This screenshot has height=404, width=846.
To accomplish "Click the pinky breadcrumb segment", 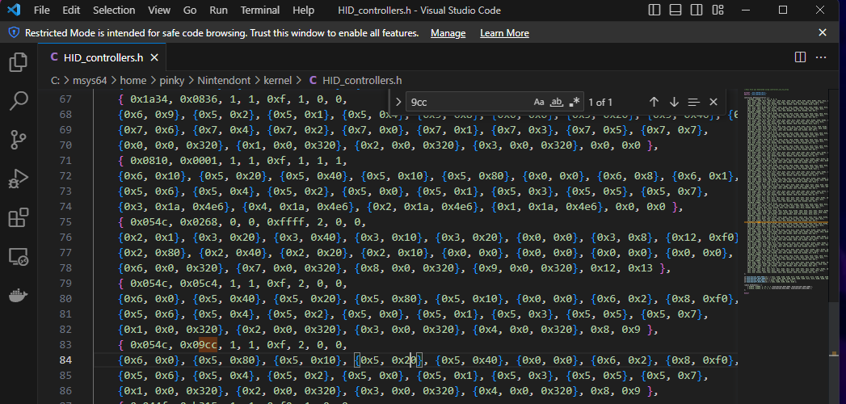I will point(171,80).
